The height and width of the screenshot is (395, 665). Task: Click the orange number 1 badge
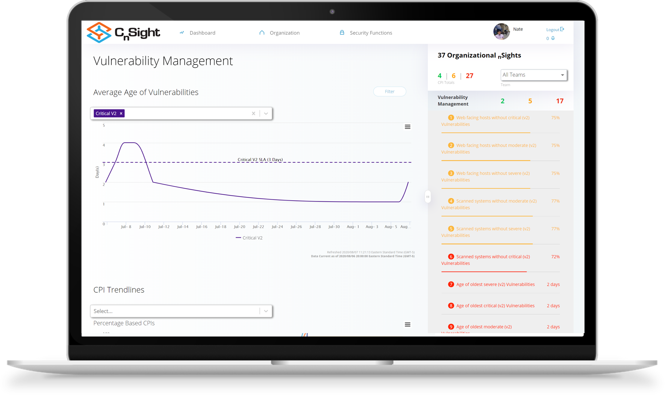[x=451, y=118]
